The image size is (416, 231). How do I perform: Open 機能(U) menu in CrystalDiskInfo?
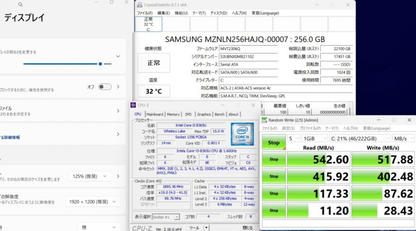coord(181,13)
